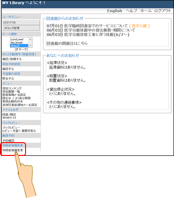The width and height of the screenshot is (174, 199).
Task: Click theme list scroll up arrow
Action: point(30,39)
